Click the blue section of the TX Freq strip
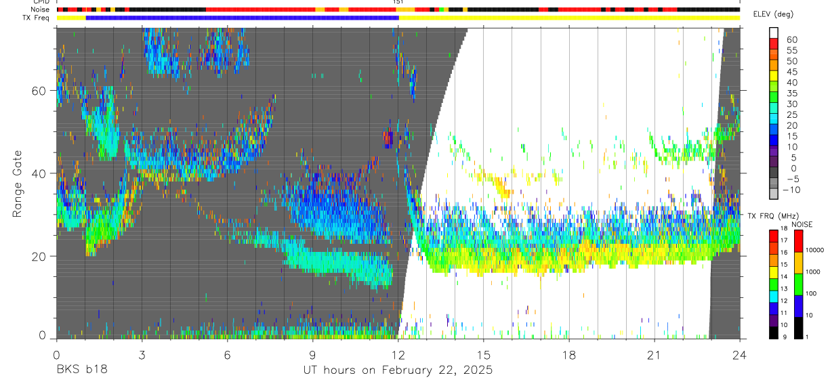832x384 pixels. point(242,18)
